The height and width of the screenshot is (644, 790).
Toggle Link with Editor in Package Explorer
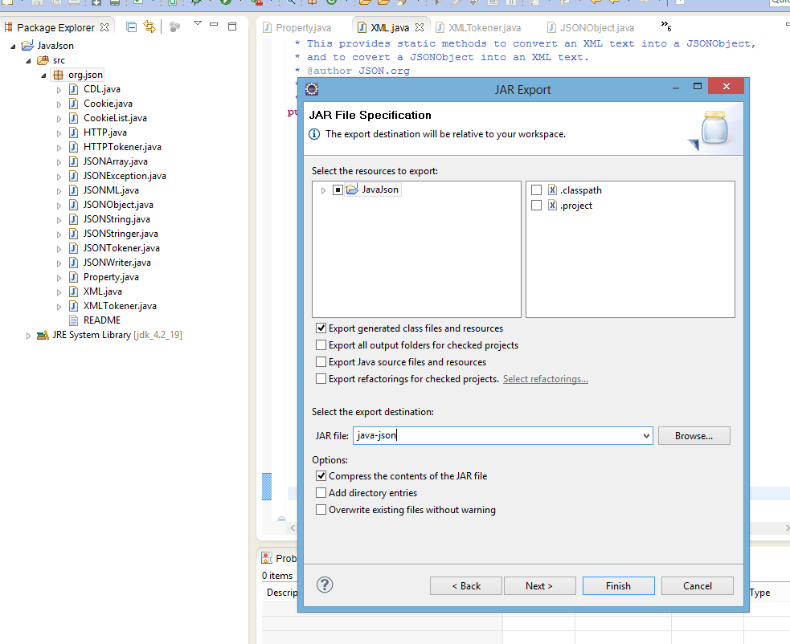(x=150, y=26)
